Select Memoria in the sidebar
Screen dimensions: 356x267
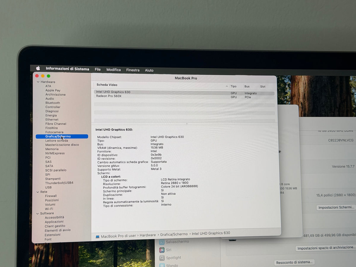(x=52, y=149)
